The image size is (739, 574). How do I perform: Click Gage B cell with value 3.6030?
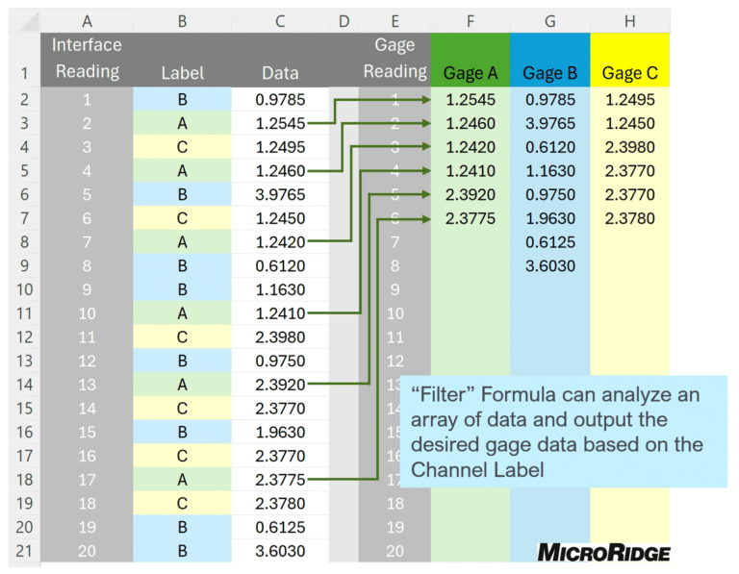(549, 266)
